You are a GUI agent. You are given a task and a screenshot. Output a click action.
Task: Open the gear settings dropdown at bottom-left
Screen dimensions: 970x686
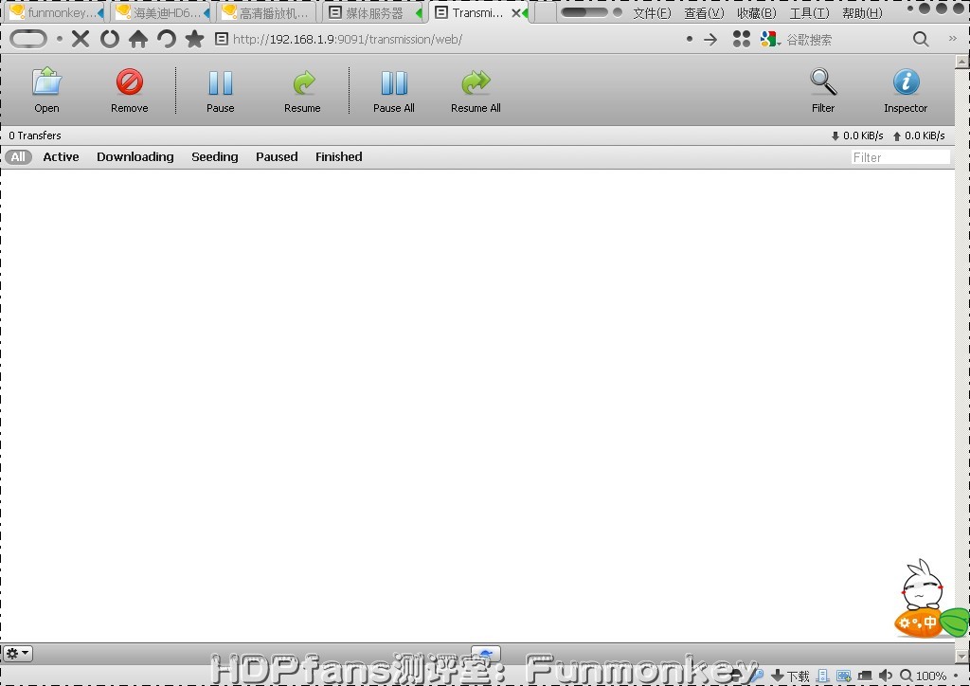pyautogui.click(x=17, y=653)
